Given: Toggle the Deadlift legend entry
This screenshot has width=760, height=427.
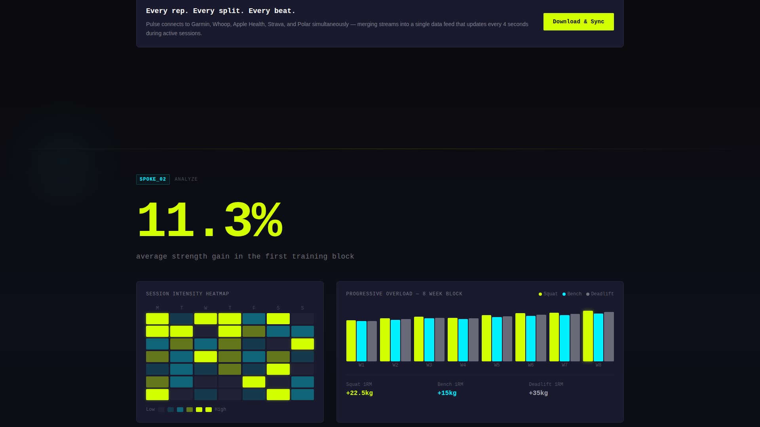Looking at the screenshot, I should 600,294.
